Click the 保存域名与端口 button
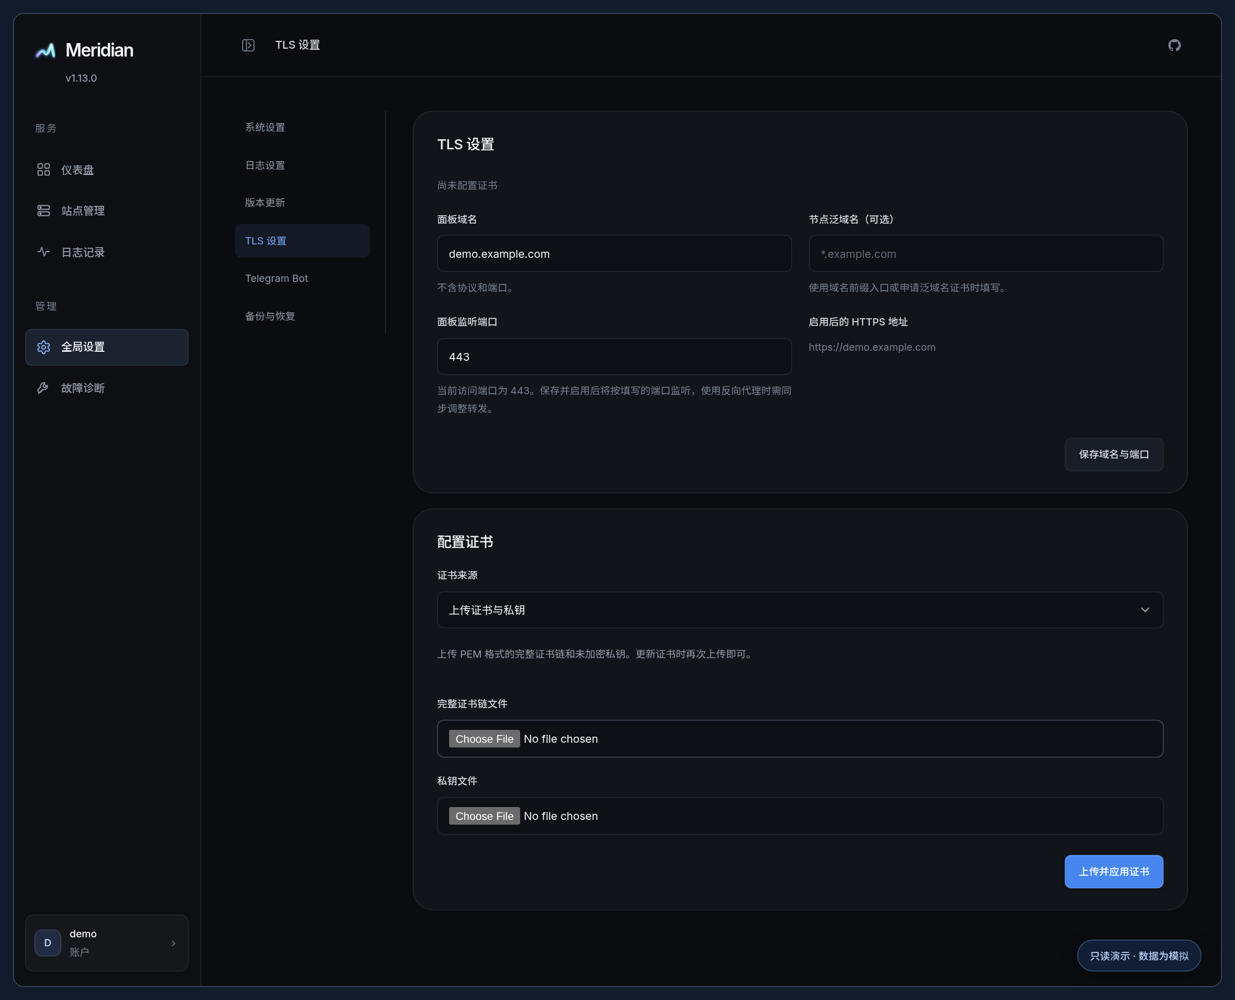The width and height of the screenshot is (1235, 1000). [1114, 455]
